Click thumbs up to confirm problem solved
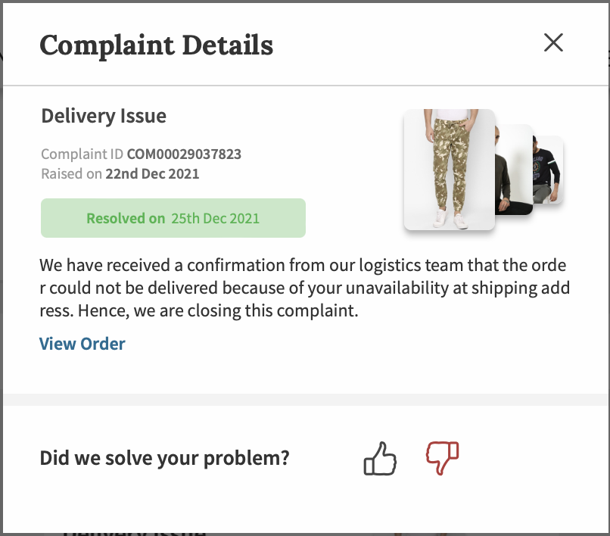610x536 pixels. 380,458
